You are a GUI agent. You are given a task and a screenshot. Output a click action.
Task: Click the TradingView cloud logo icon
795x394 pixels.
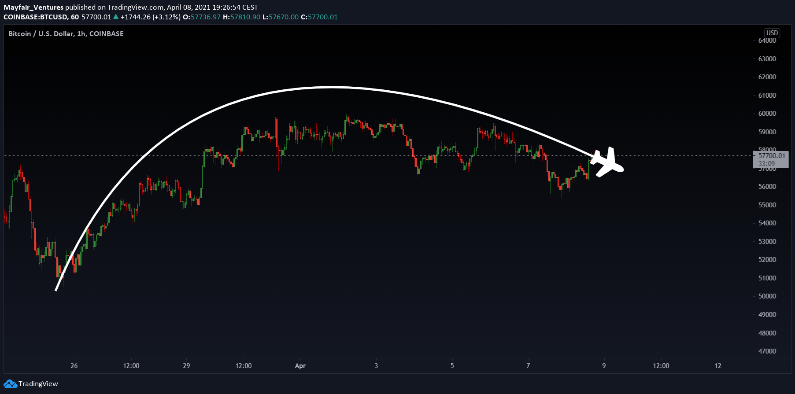pyautogui.click(x=10, y=384)
